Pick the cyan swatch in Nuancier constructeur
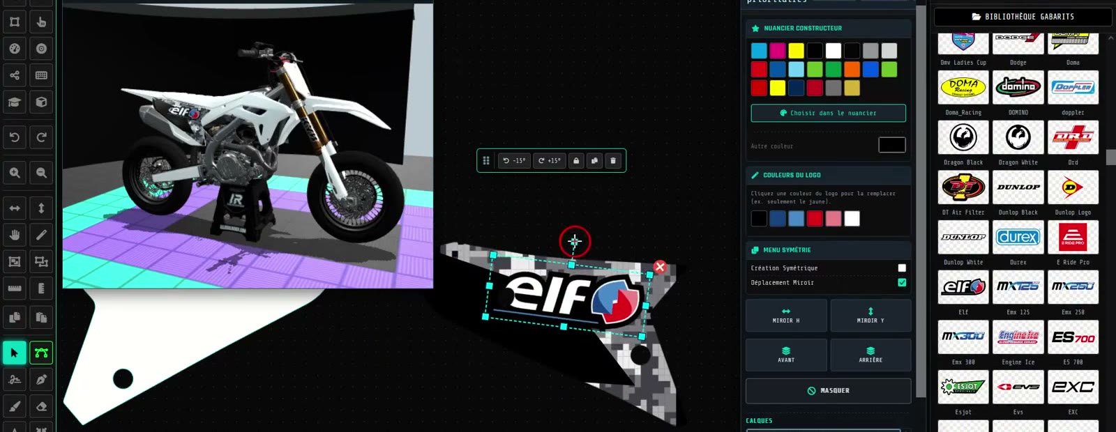Viewport: 1116px width, 432px height. [x=759, y=50]
